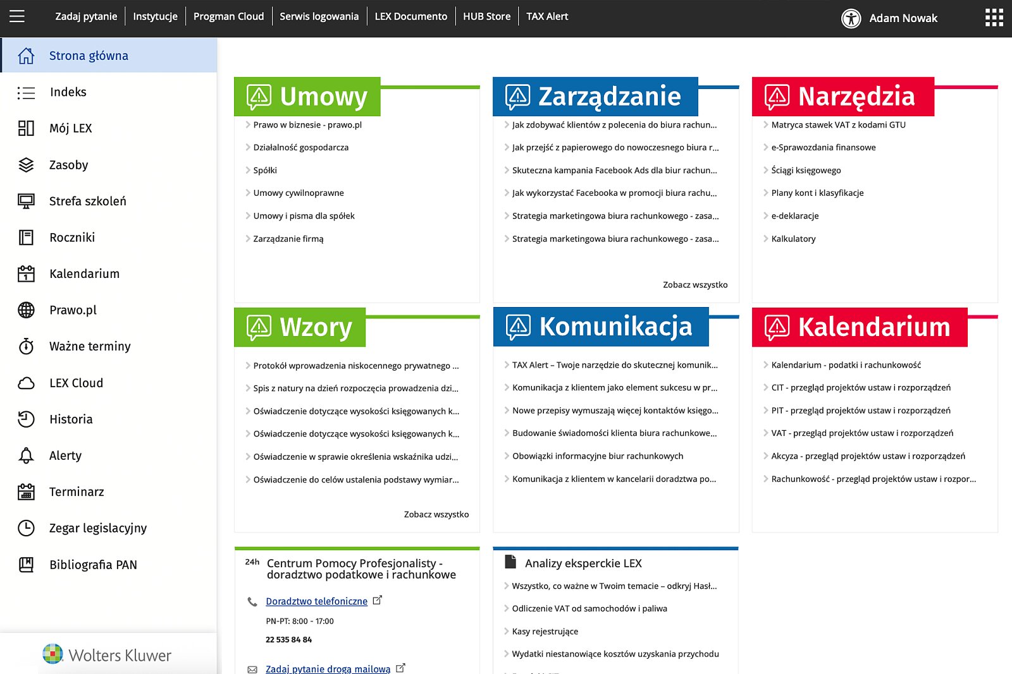Image resolution: width=1012 pixels, height=674 pixels.
Task: Open Progman Cloud in top bar
Action: click(228, 16)
